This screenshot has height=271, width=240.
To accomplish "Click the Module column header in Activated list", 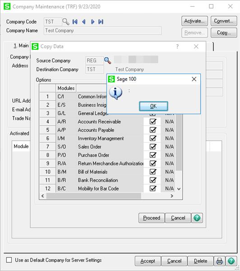I will point(21,146).
